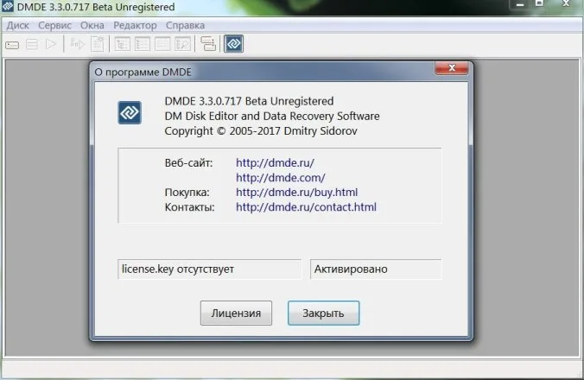584x380 pixels.
Task: Click the disk structure copy toolbar icon
Action: (x=208, y=43)
